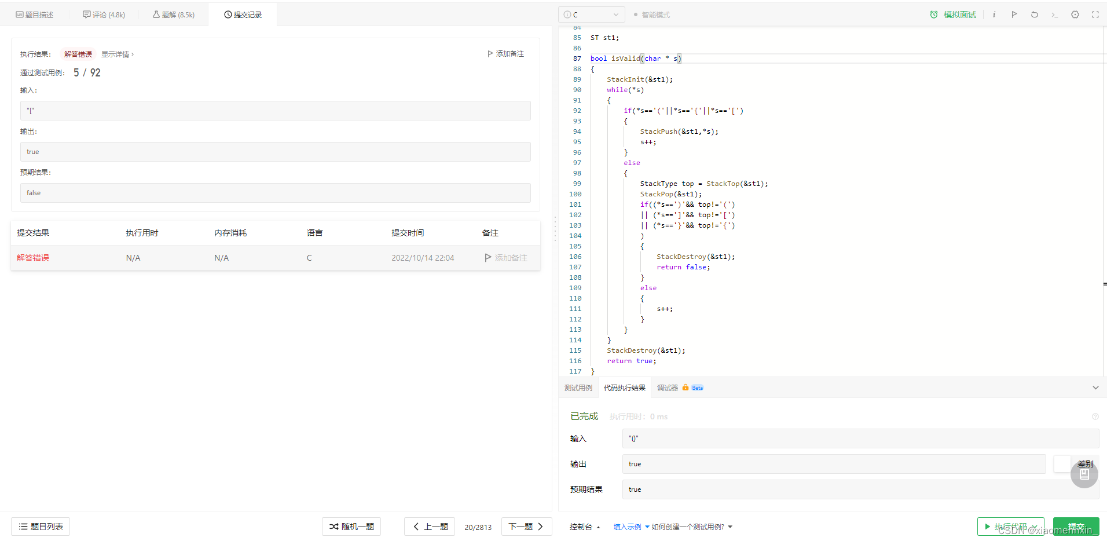Go to previous problem 上一题
The height and width of the screenshot is (541, 1107).
coord(430,527)
